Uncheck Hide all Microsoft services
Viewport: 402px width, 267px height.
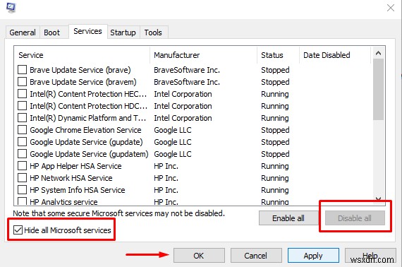18,230
